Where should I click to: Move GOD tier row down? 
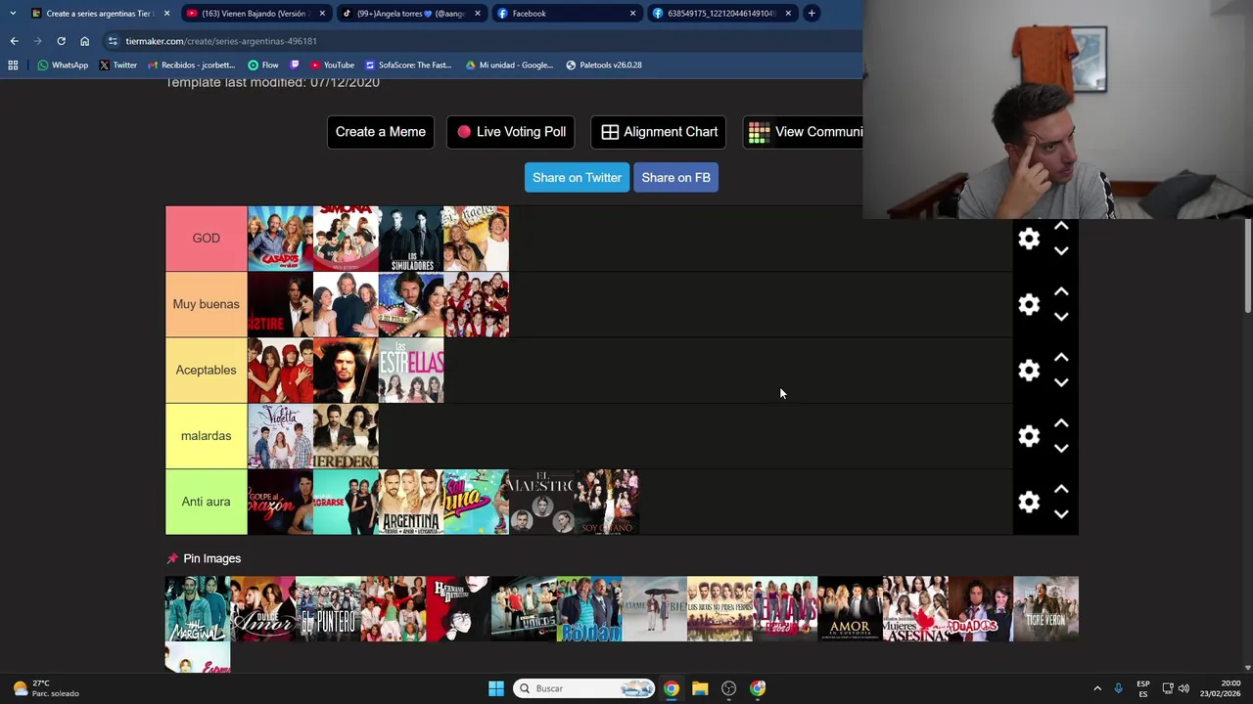1061,251
